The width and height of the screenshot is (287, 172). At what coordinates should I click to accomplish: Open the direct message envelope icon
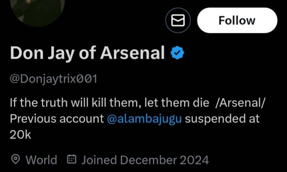[178, 20]
